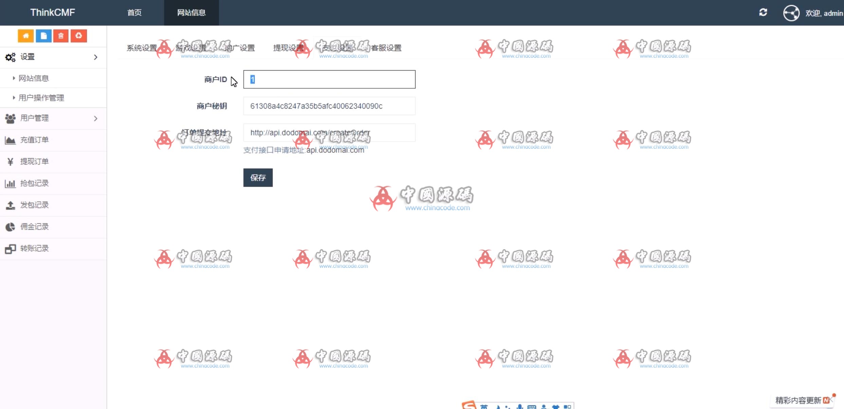
Task: Switch to the 提现设置 tab
Action: pyautogui.click(x=288, y=48)
